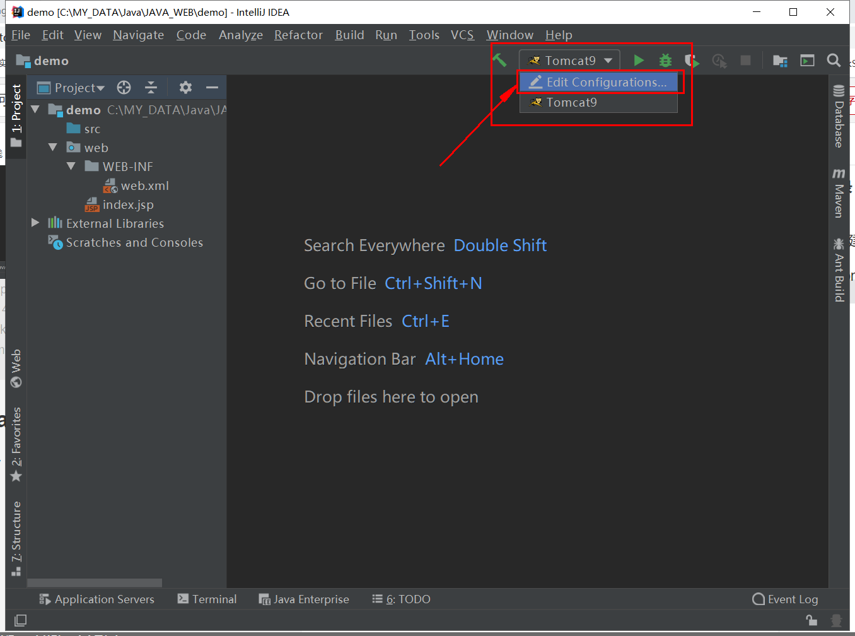Open the Maven tool window
The image size is (855, 636).
coord(839,193)
